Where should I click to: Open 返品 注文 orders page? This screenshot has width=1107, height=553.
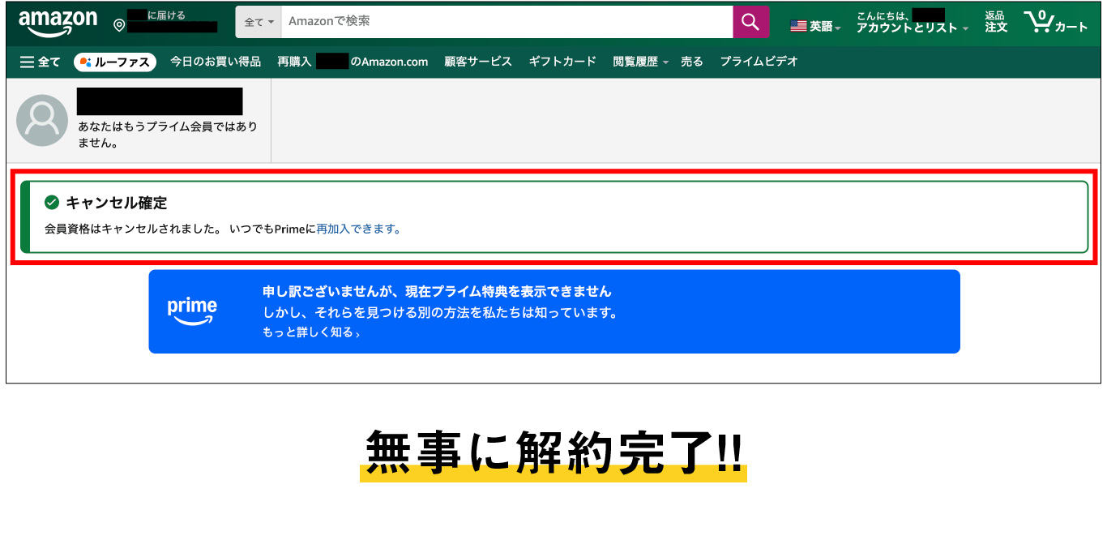pyautogui.click(x=996, y=22)
